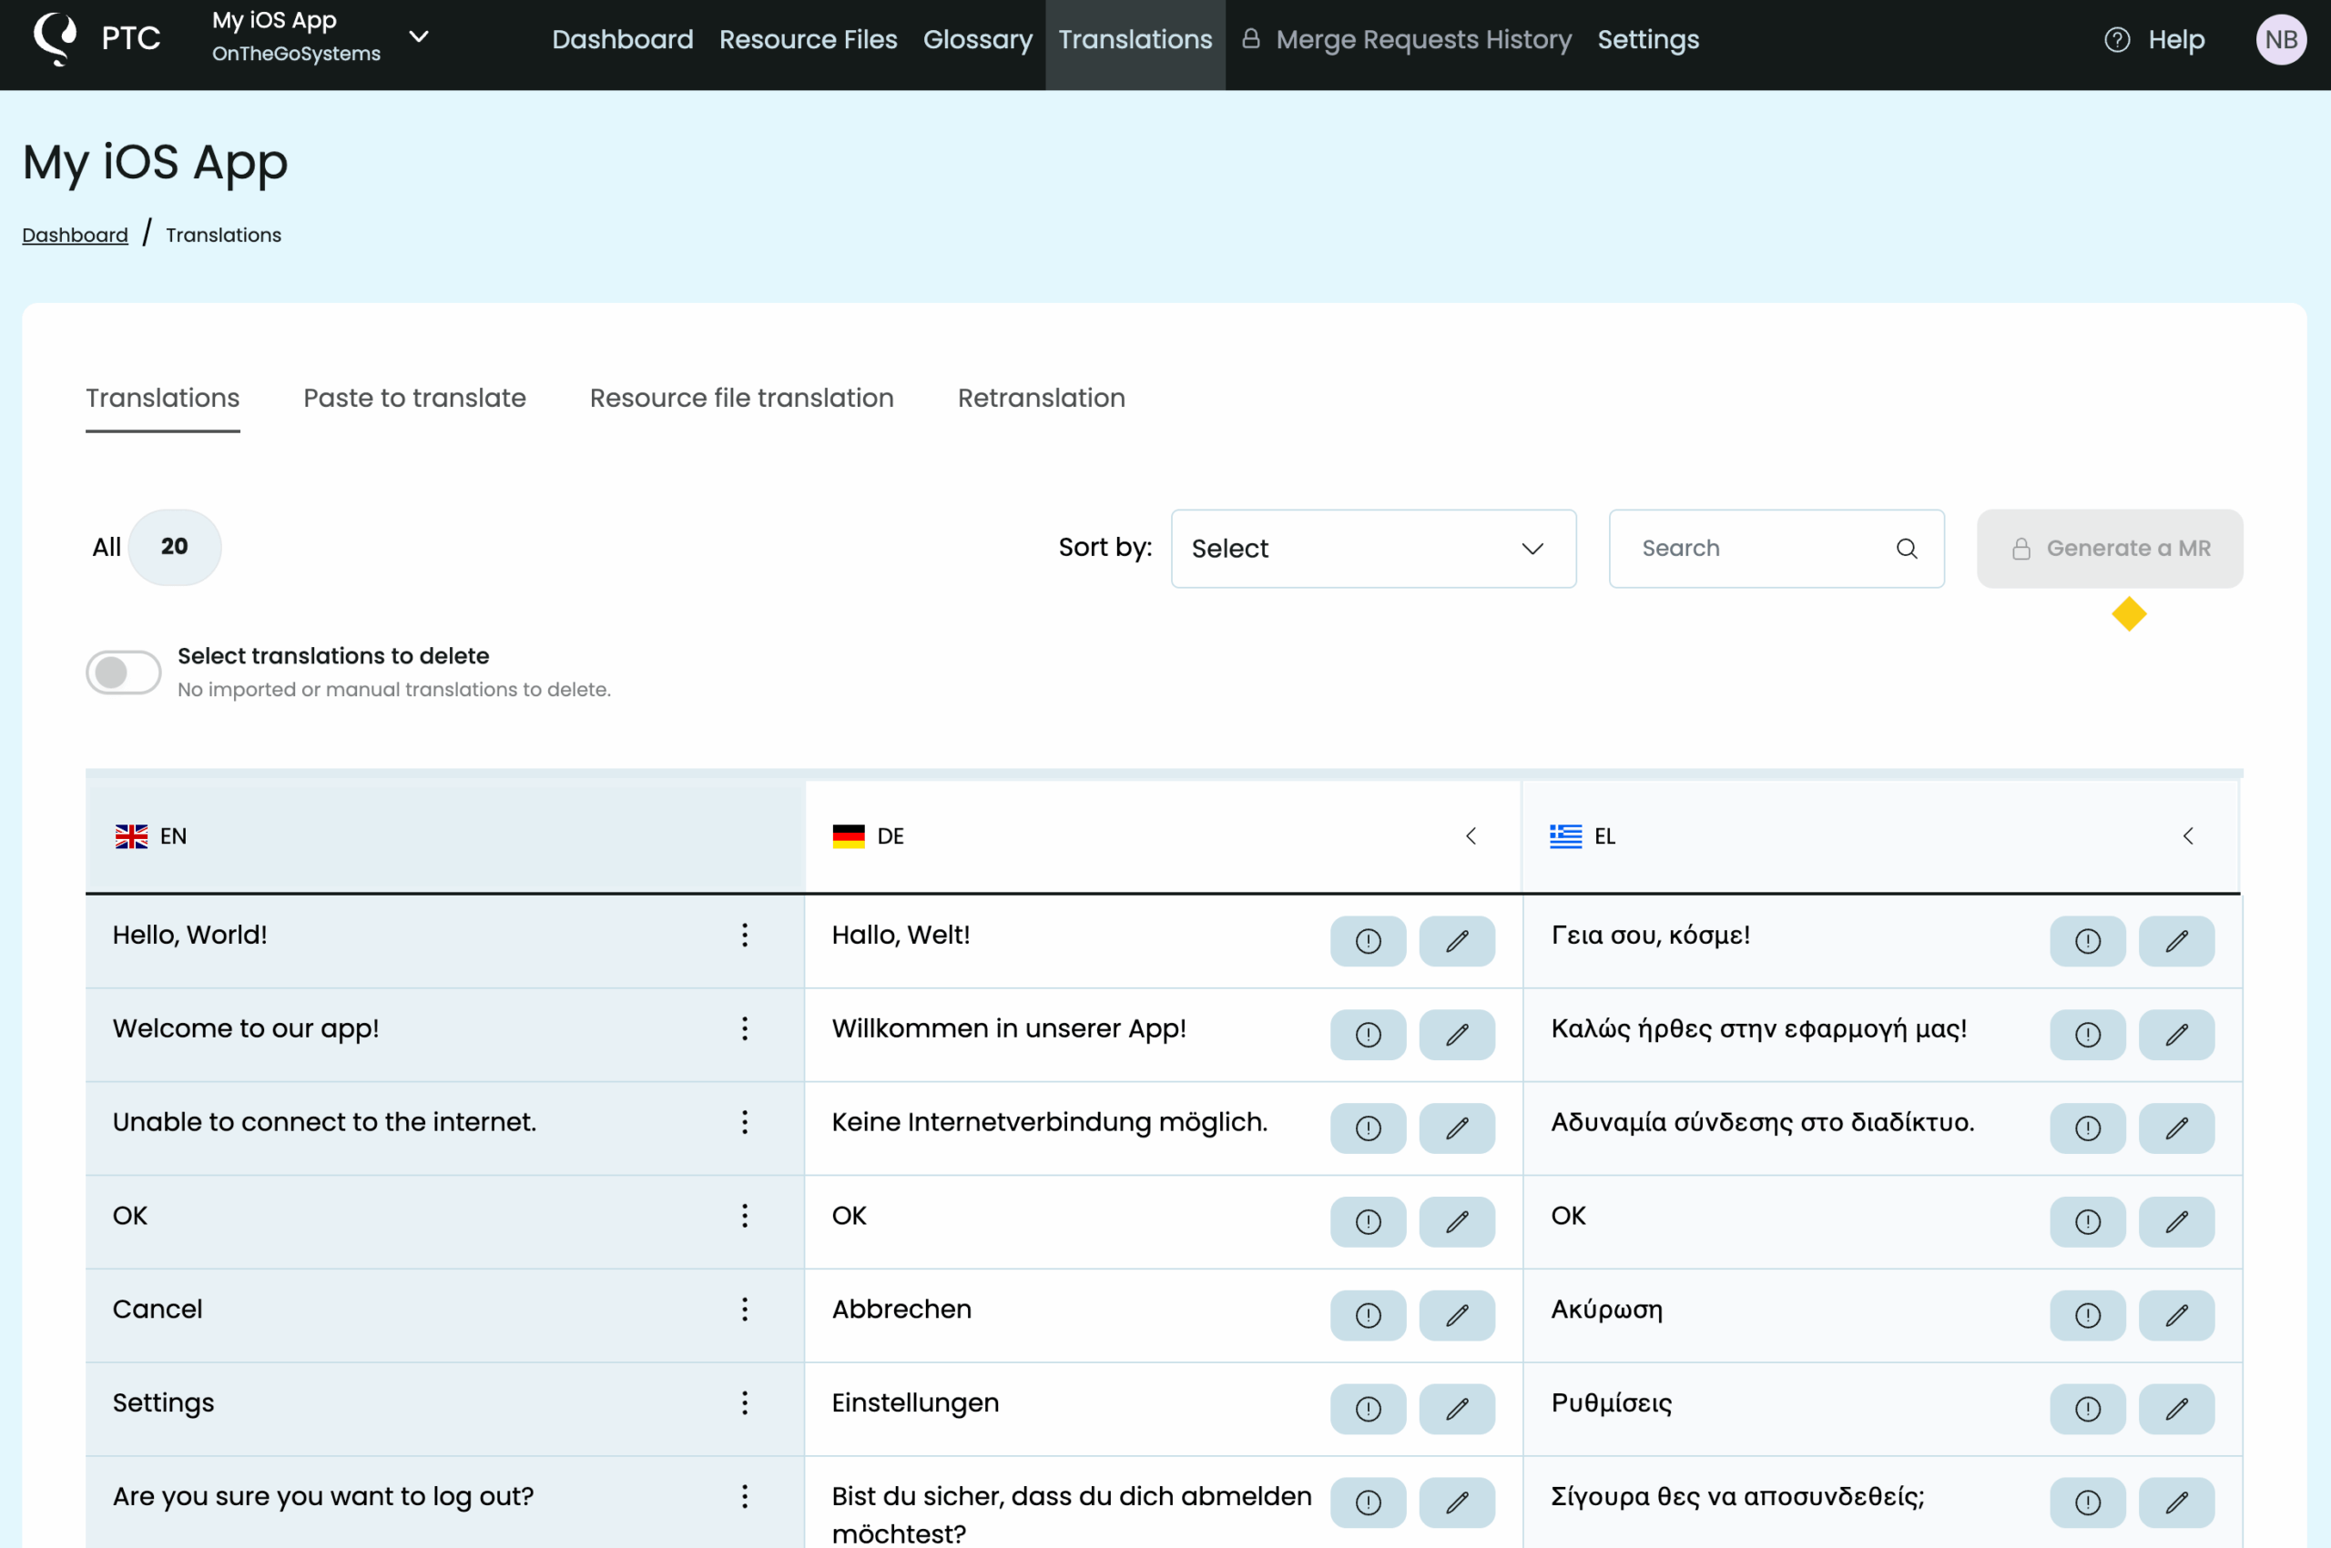This screenshot has height=1548, width=2331.
Task: Open the three-dot menu for Welcome to our app!
Action: tap(745, 1028)
